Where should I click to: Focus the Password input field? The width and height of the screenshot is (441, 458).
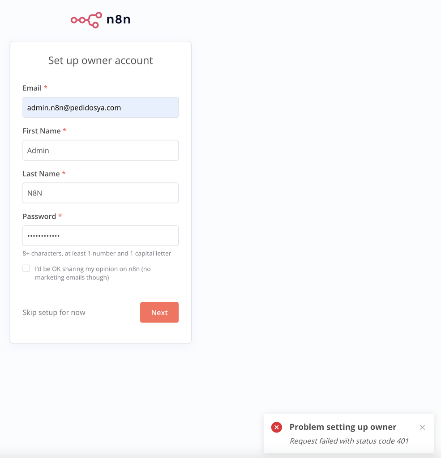point(100,236)
